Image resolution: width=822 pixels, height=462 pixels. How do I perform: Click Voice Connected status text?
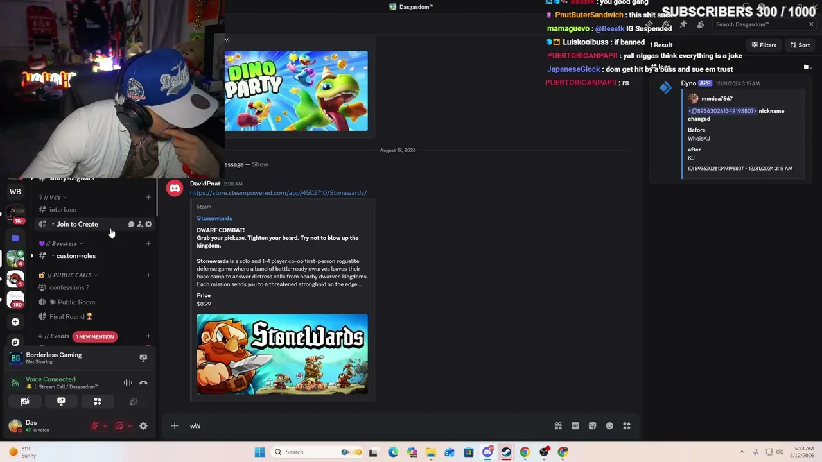(x=51, y=379)
